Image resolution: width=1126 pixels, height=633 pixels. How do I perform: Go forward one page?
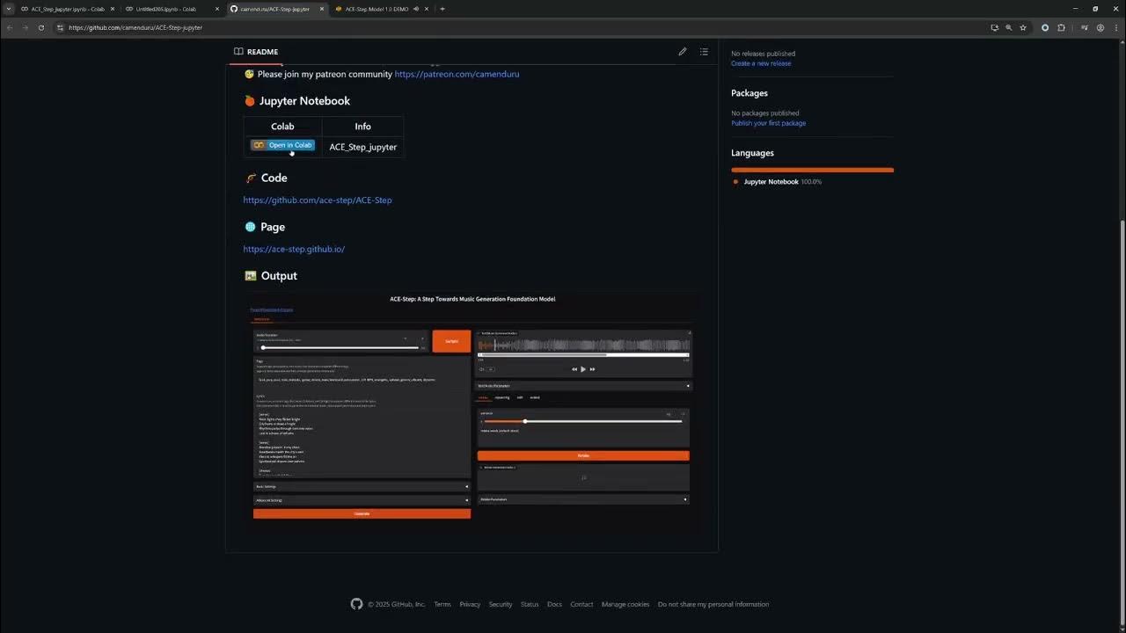coord(25,27)
